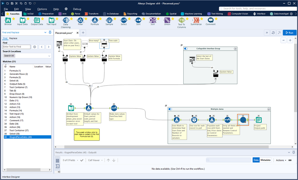Close the Piecemeal.yxwz workflow tab
Viewport: 298px width, 180px height.
click(x=77, y=33)
